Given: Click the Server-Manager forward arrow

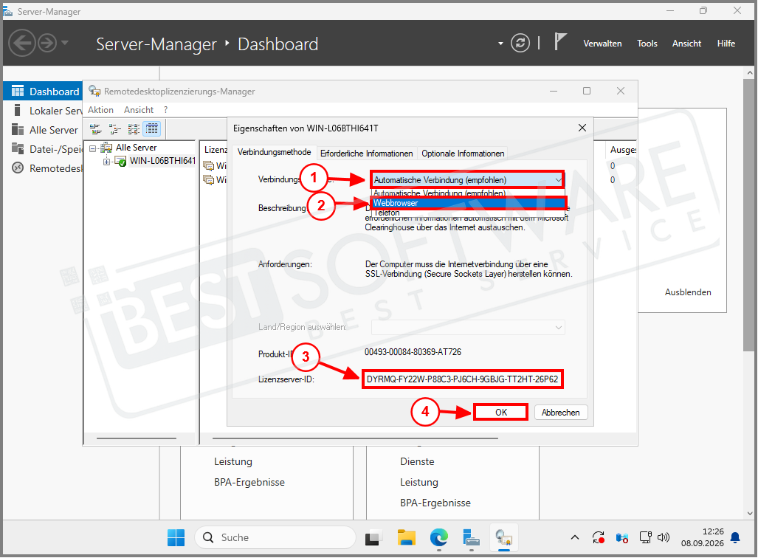Looking at the screenshot, I should pos(47,44).
